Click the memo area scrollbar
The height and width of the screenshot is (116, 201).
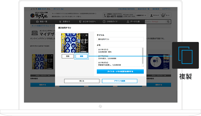click(x=143, y=56)
